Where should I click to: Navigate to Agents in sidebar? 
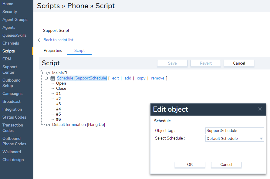point(9,28)
